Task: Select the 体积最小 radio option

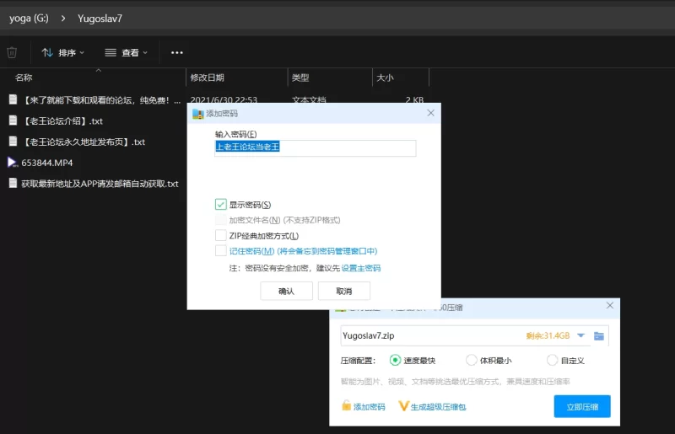Action: [x=472, y=360]
